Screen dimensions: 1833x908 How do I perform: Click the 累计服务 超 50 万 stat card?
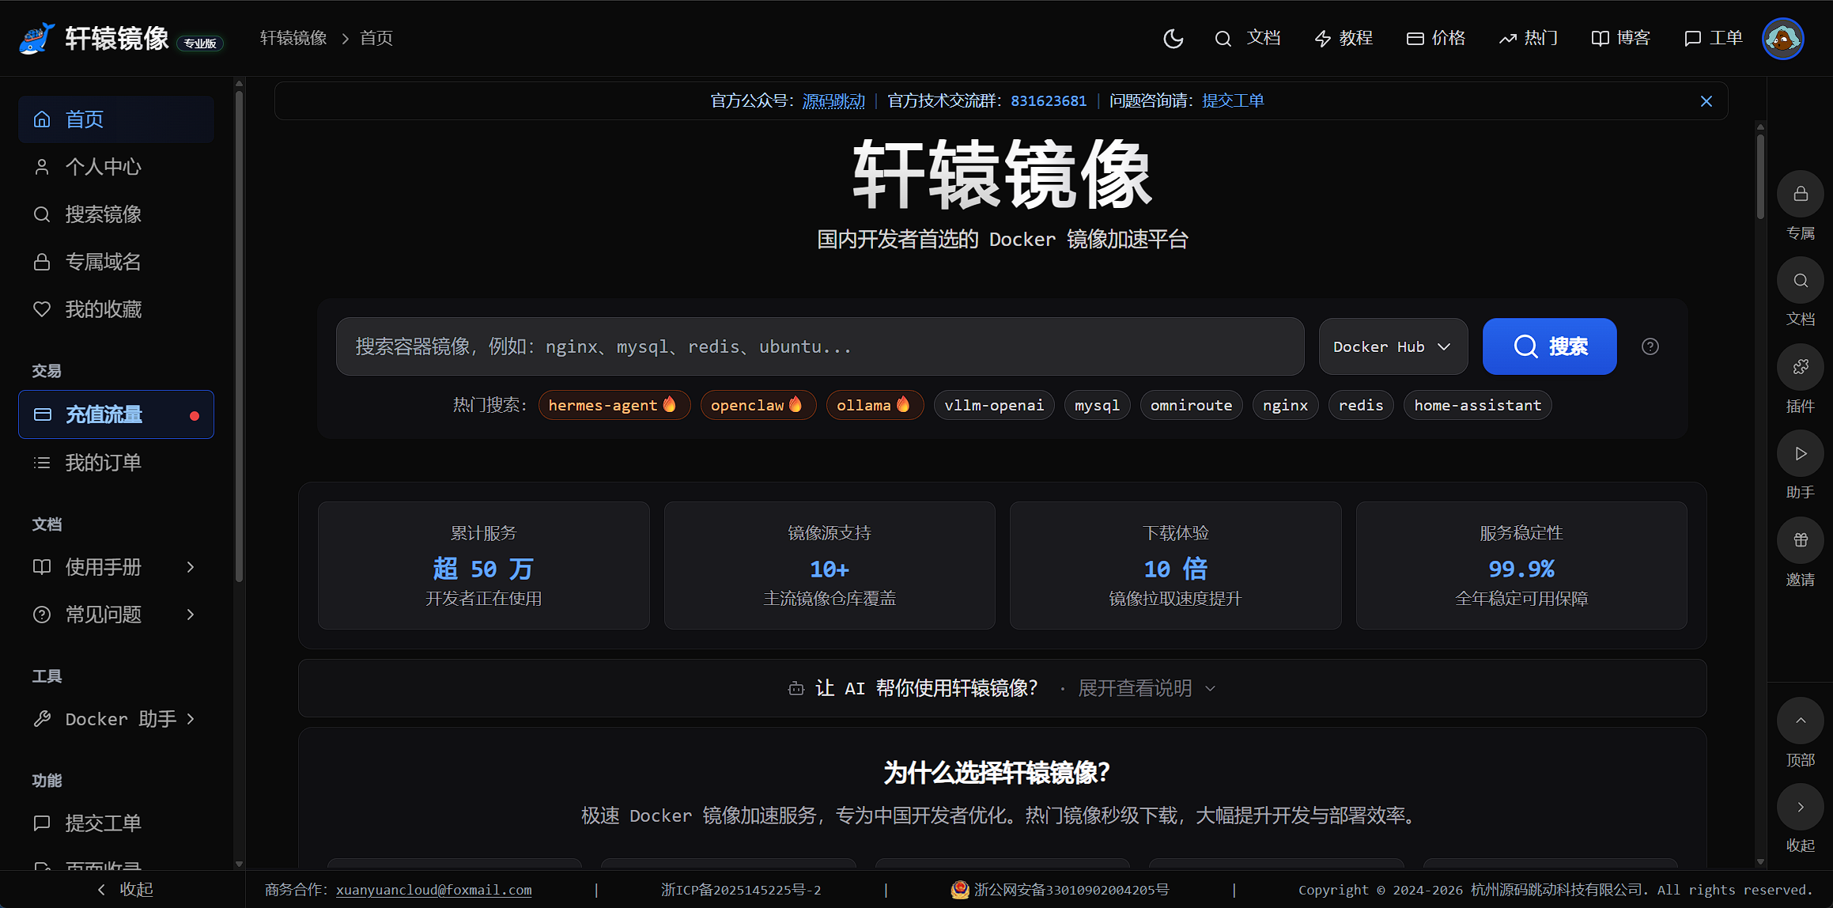pos(484,566)
